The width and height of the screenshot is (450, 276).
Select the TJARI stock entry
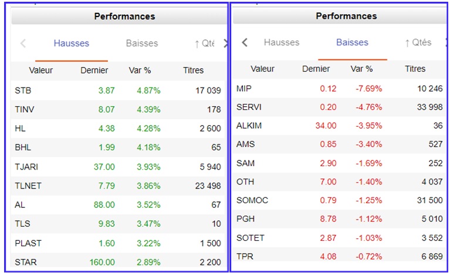26,167
